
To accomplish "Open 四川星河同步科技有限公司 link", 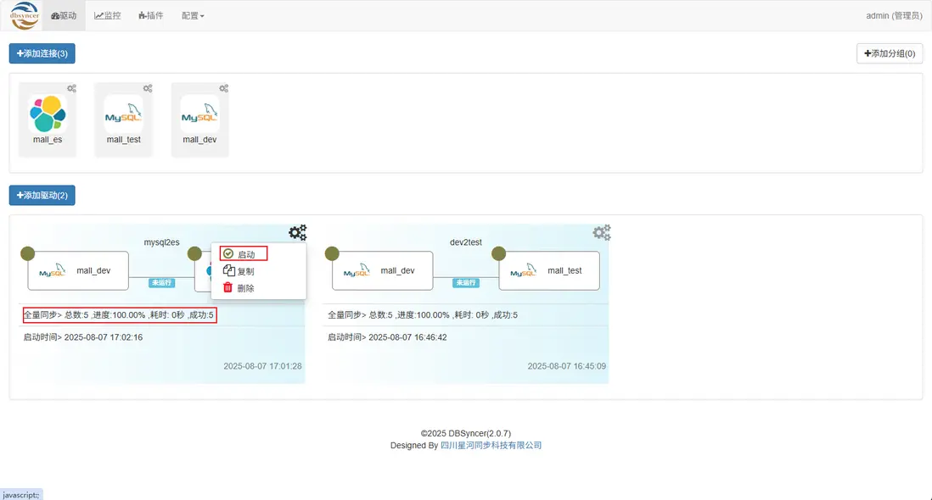I will click(x=491, y=446).
